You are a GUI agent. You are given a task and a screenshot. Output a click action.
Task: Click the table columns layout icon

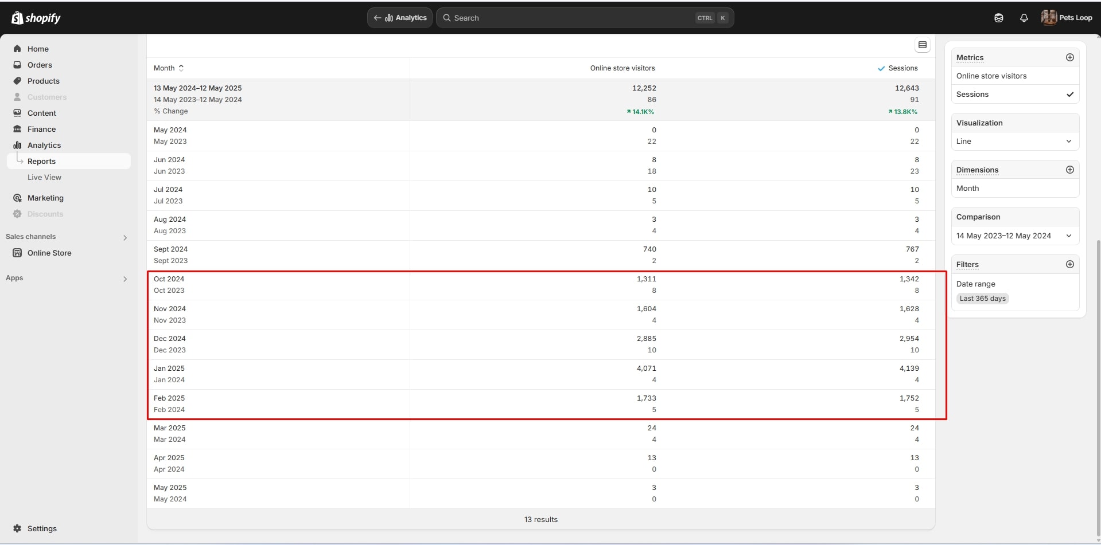(922, 45)
